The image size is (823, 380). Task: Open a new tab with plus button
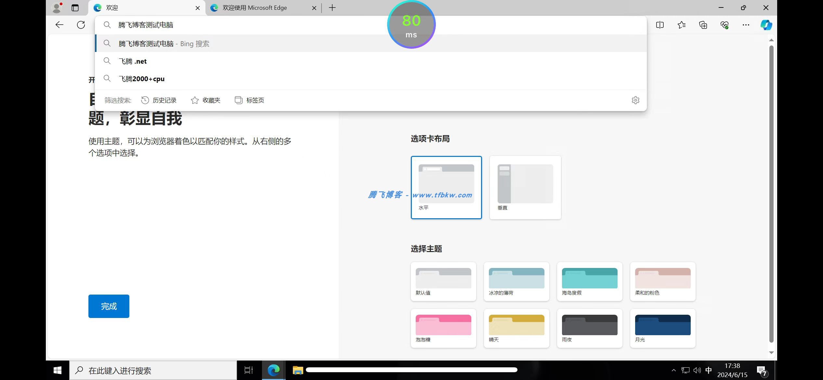[332, 8]
